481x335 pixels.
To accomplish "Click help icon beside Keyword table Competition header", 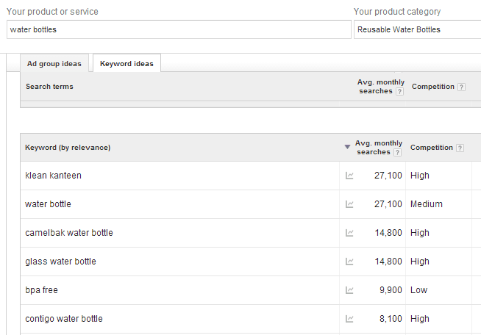I will point(460,148).
